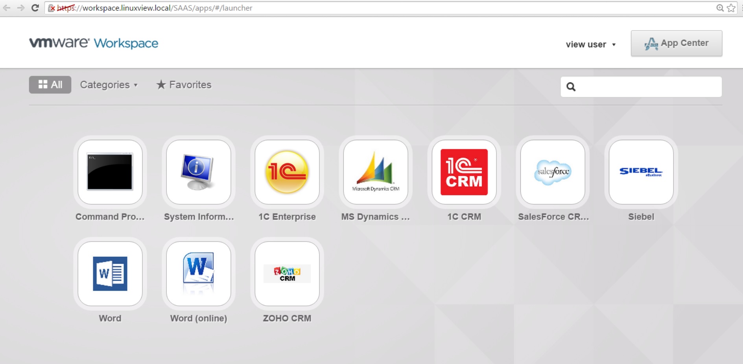Click the "System Inform..." label
The width and height of the screenshot is (743, 364).
[x=199, y=217]
